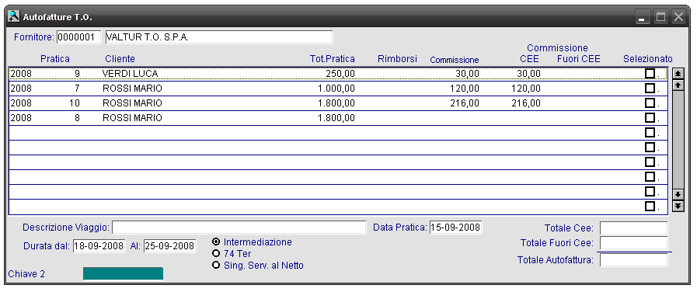Select the 74 Ter radio option

point(217,254)
